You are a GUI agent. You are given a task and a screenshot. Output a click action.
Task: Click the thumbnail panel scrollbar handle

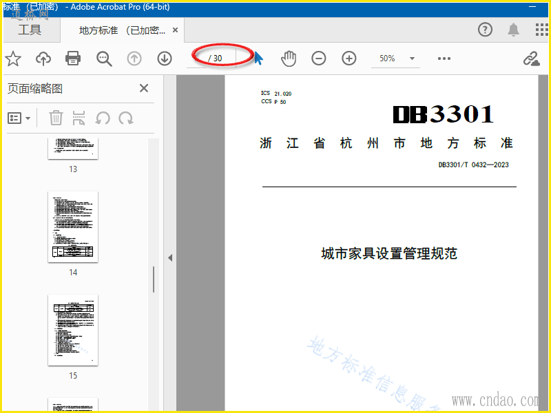154,279
